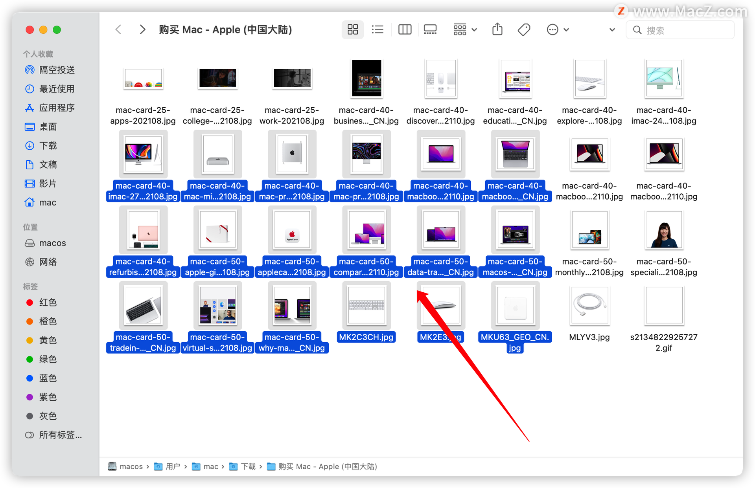The width and height of the screenshot is (755, 488).
Task: Select mac-card-40-imac-24 file thumbnail
Action: [664, 78]
